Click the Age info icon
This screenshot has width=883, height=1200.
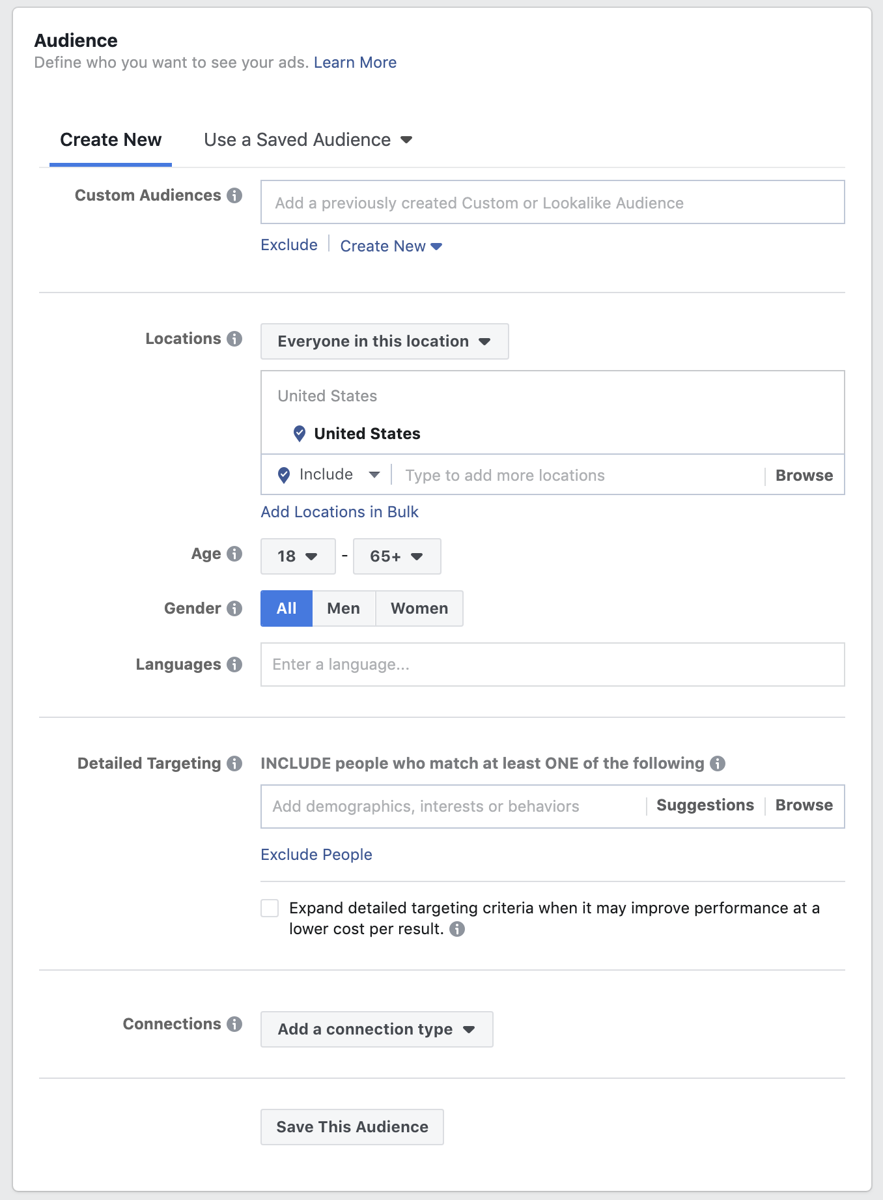(234, 554)
